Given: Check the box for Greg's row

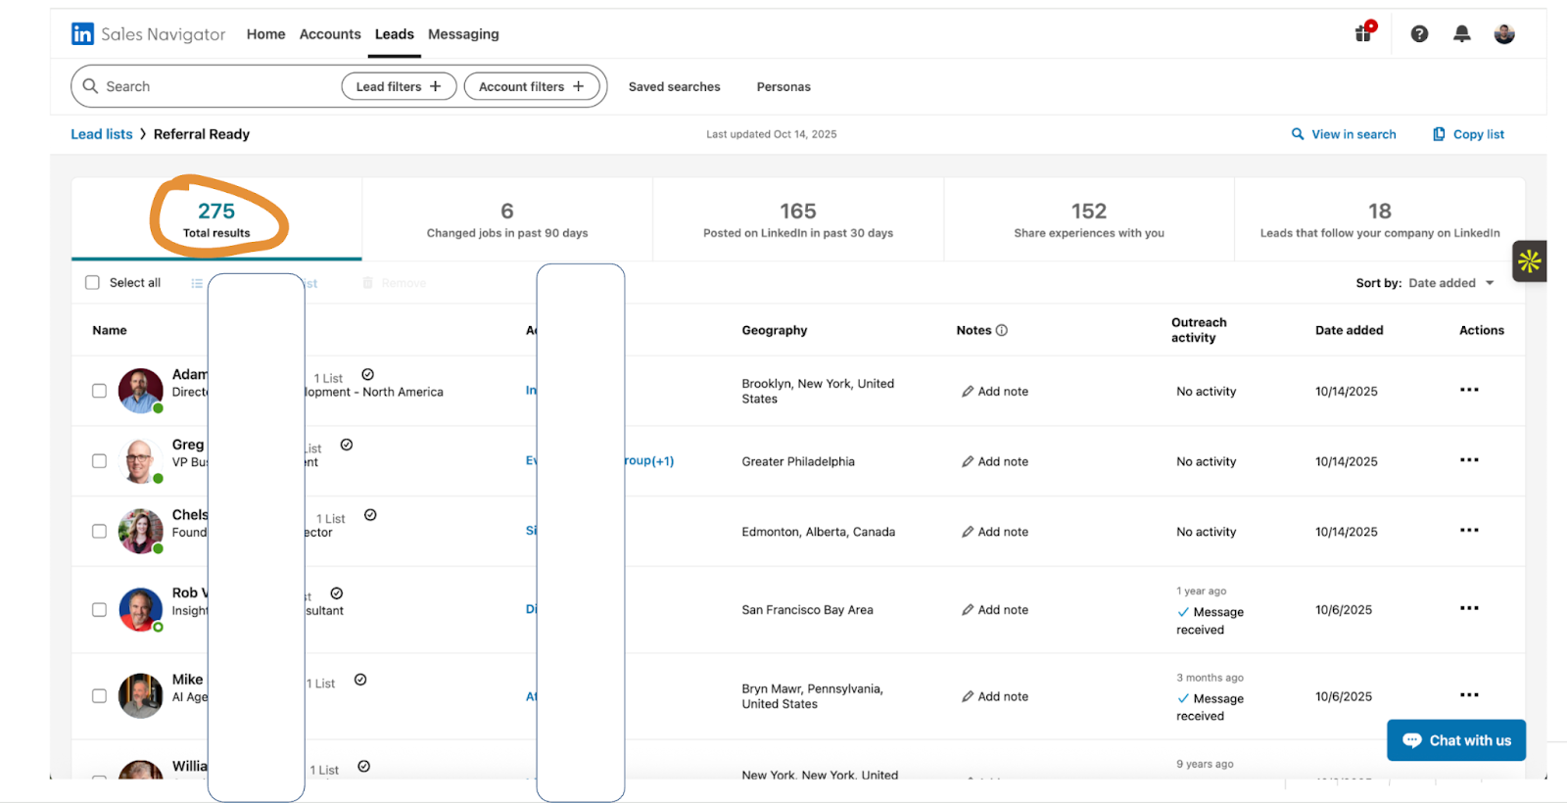Looking at the screenshot, I should pos(99,461).
